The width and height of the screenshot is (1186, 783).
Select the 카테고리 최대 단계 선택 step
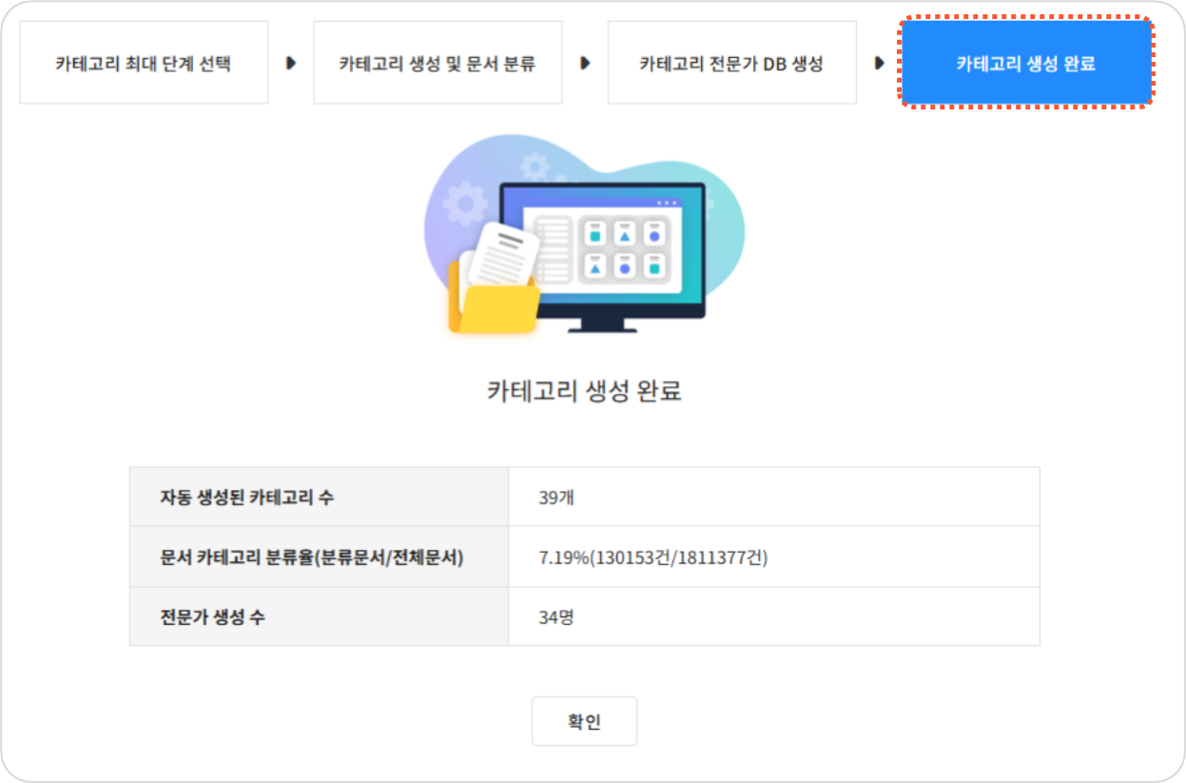coord(144,64)
